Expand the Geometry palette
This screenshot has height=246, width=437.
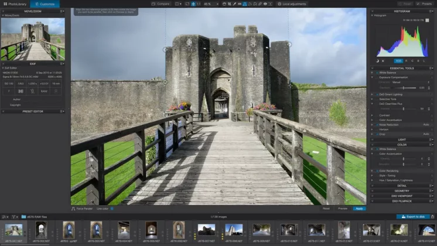[402, 190]
